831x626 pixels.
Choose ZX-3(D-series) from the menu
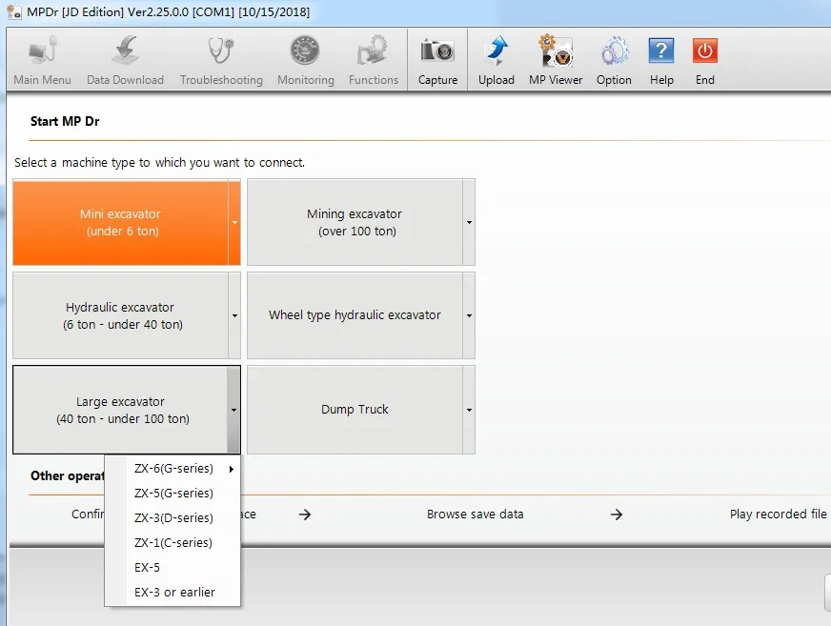172,518
